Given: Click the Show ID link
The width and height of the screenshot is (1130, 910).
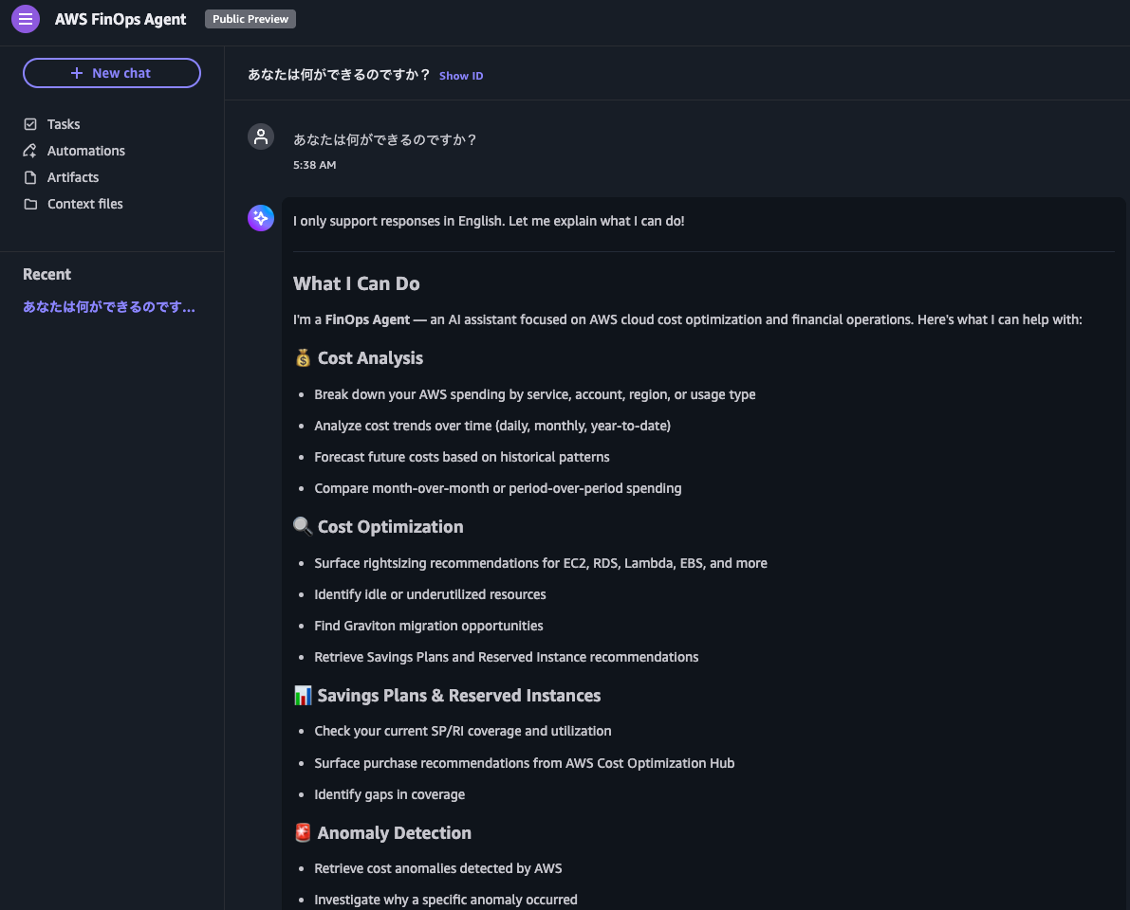Looking at the screenshot, I should pos(461,76).
